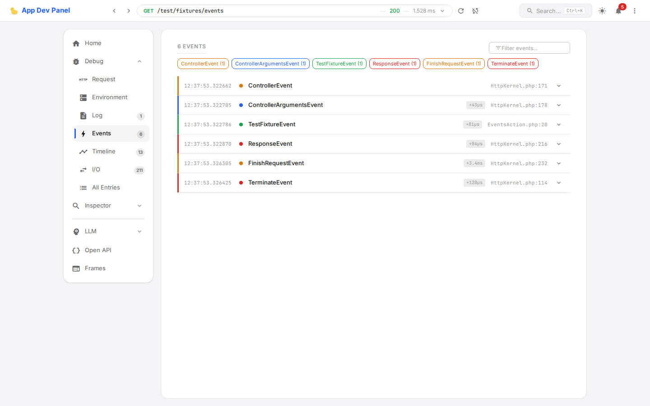Screen dimensions: 650x406
Task: Click the TestFixtureEvent green filter chip
Action: click(x=339, y=64)
